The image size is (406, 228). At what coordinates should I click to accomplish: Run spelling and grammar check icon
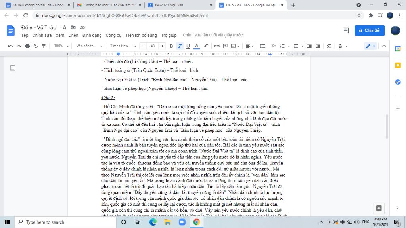pyautogui.click(x=36, y=46)
